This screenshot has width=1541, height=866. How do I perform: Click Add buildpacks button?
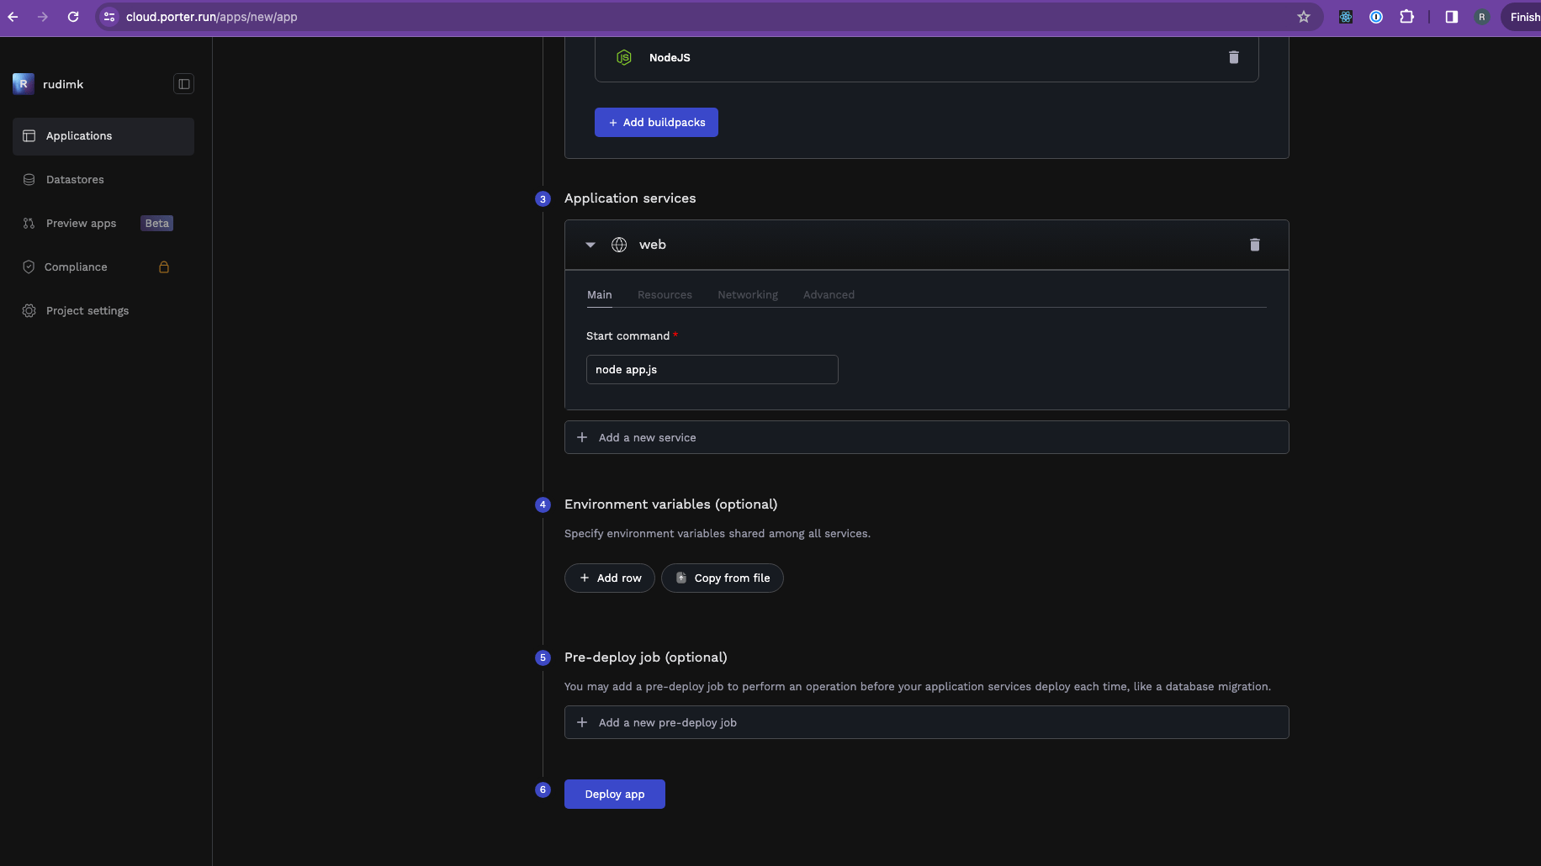point(656,123)
